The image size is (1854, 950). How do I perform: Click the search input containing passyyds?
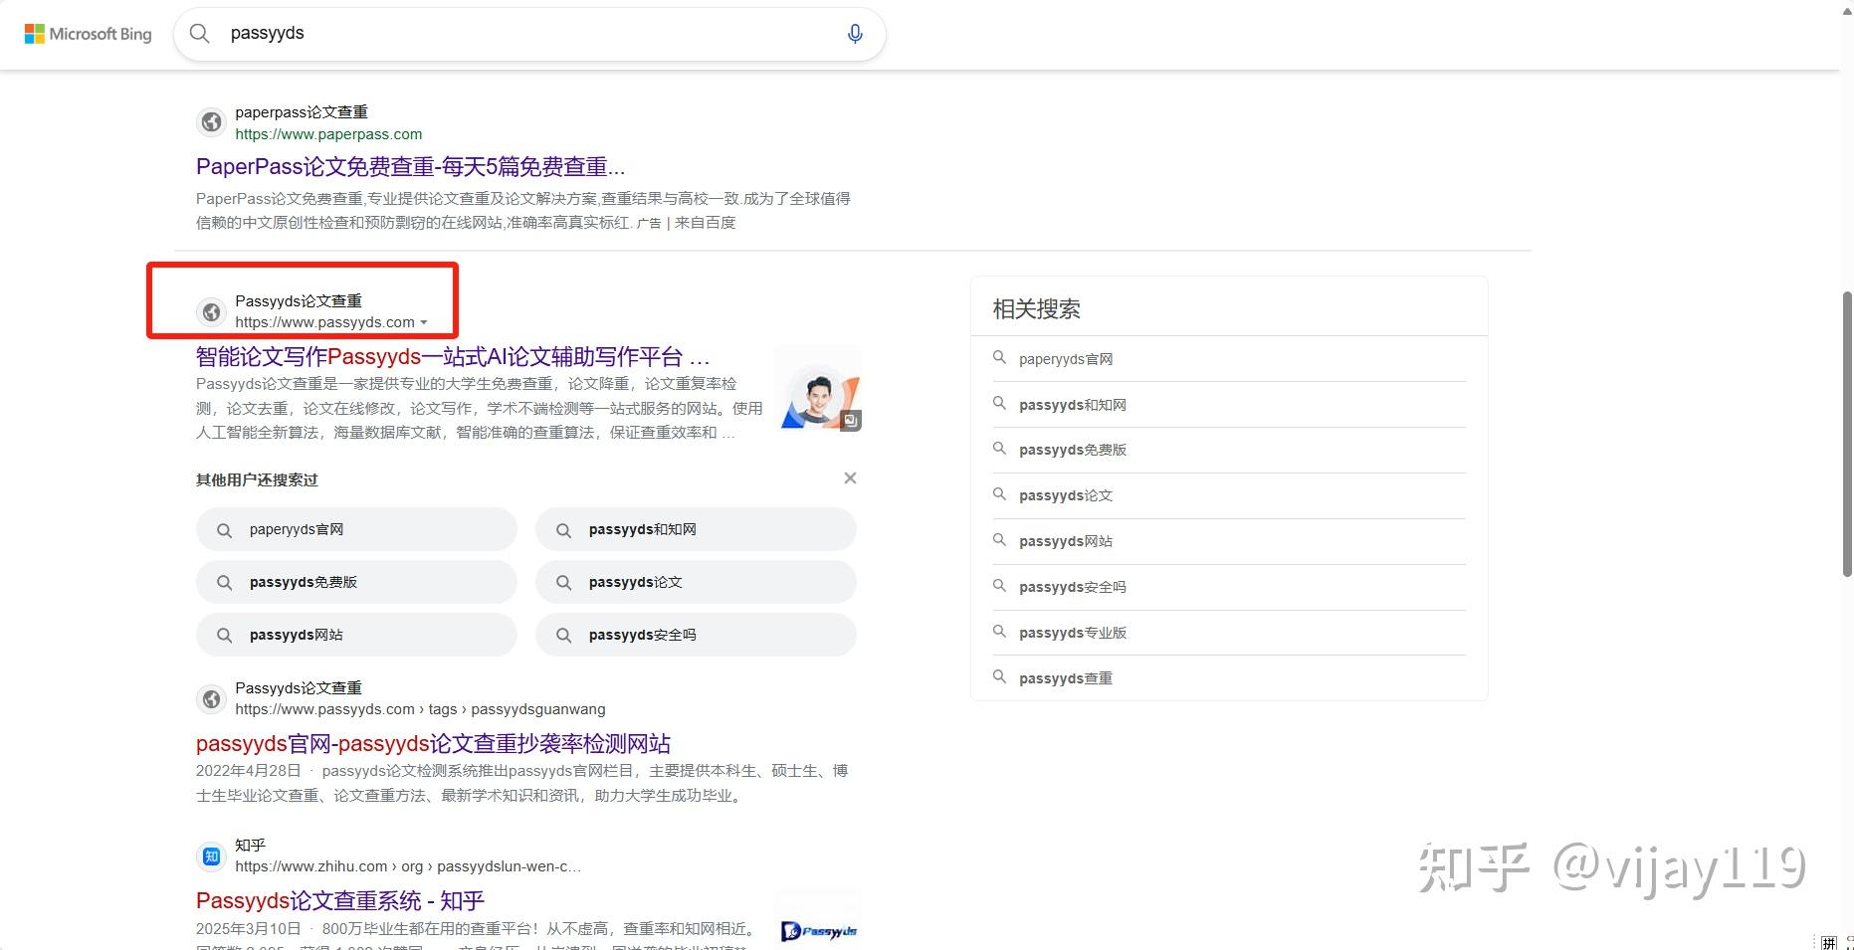(498, 33)
